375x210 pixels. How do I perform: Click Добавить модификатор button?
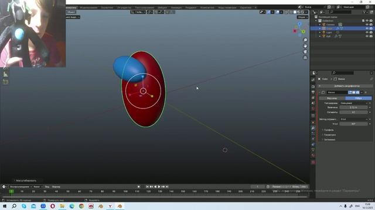(345, 86)
